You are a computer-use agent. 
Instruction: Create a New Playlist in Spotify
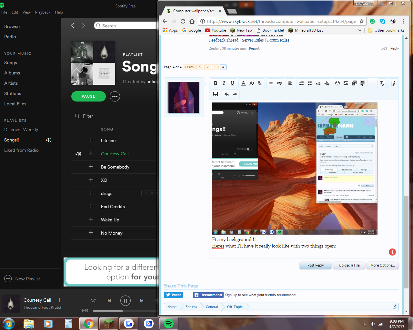[22, 279]
